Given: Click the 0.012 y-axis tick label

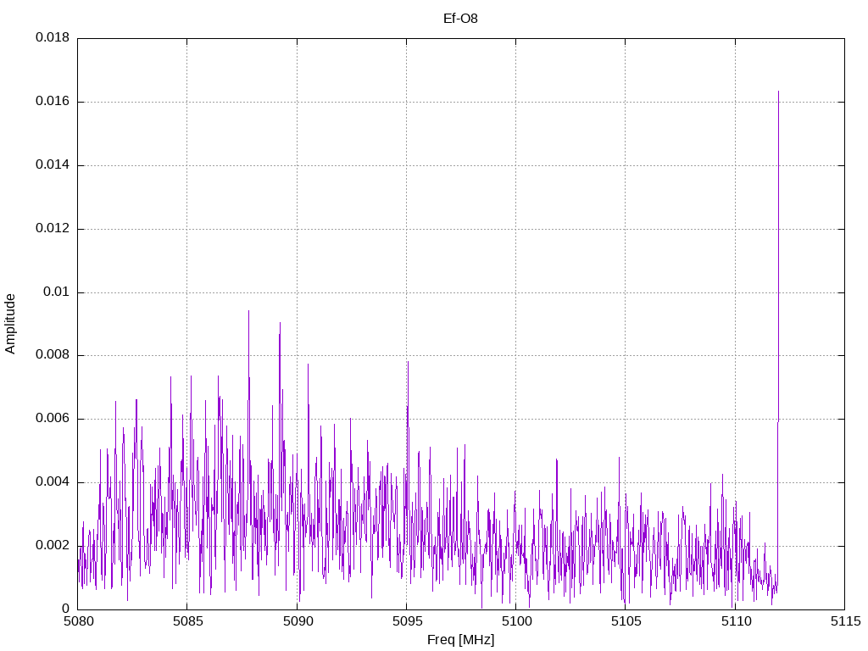Looking at the screenshot, I should (53, 229).
